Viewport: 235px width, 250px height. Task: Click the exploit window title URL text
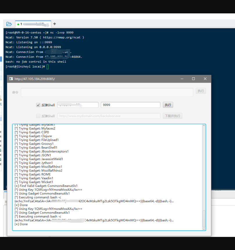coord(35,79)
